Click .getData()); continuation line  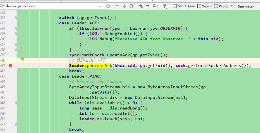[x=104, y=92]
